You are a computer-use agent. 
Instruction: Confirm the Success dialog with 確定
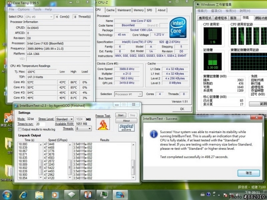pyautogui.click(x=249, y=173)
